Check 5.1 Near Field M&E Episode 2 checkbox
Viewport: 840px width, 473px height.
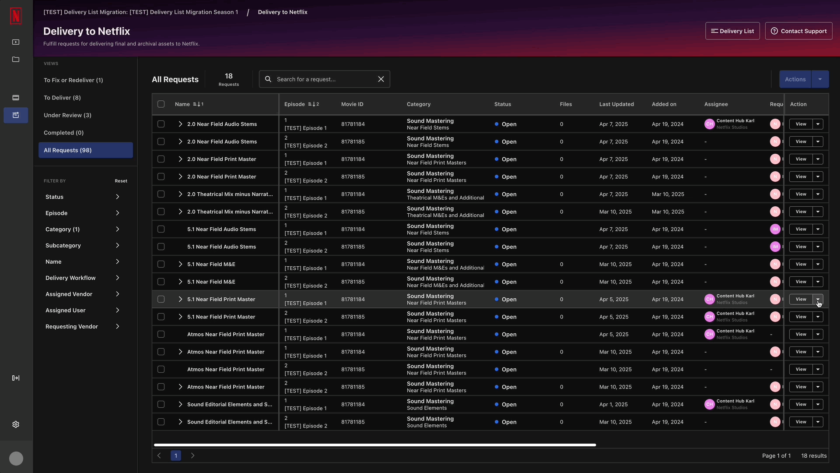161,282
